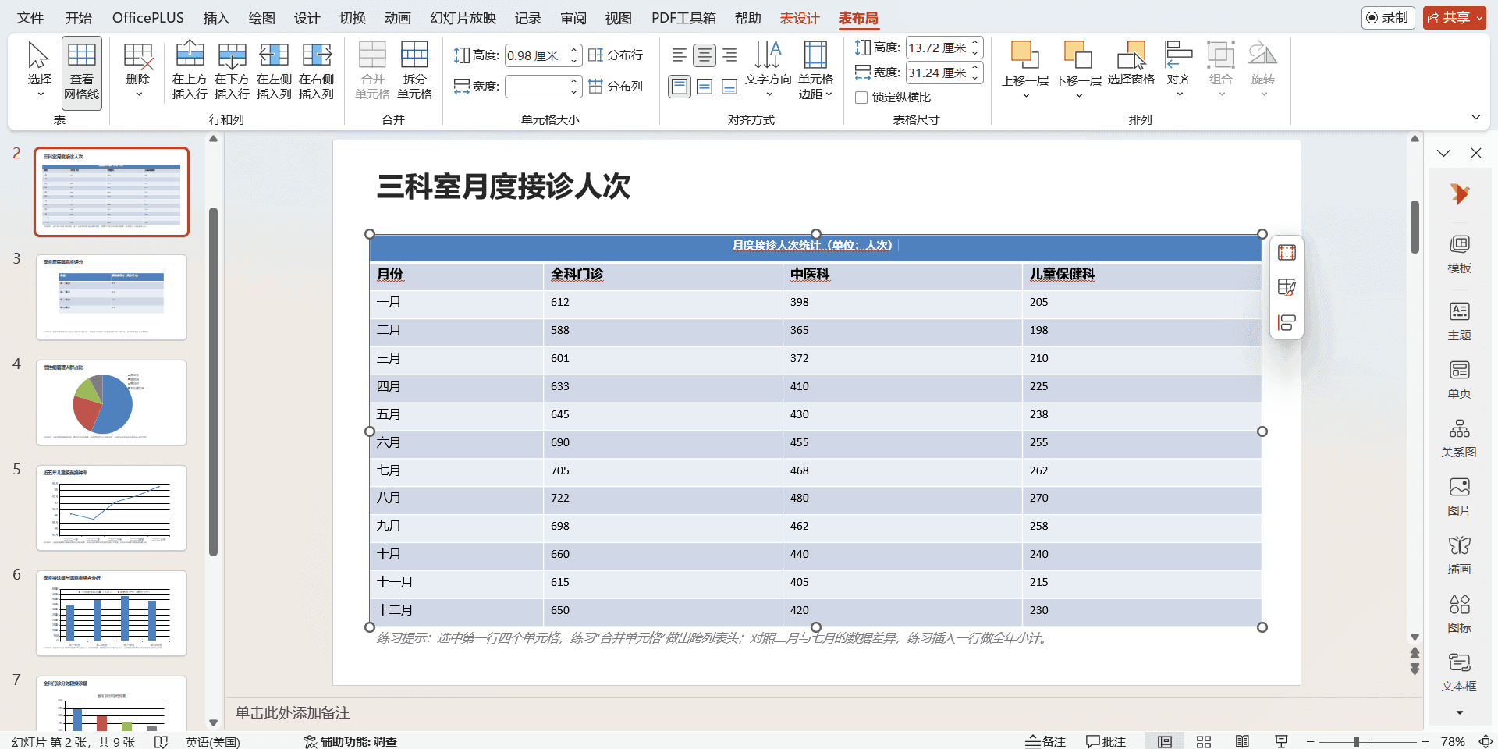Image resolution: width=1498 pixels, height=749 pixels.
Task: Open the 插画 illustrations panel
Action: pos(1459,555)
